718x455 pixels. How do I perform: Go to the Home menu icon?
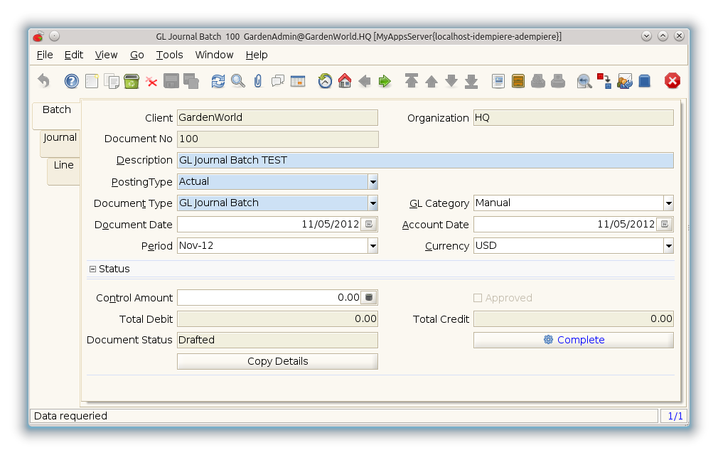pyautogui.click(x=345, y=81)
